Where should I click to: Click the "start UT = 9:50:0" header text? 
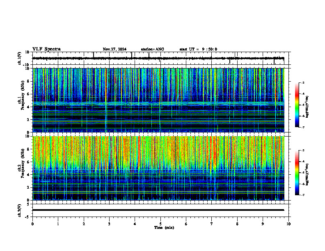click(198, 49)
